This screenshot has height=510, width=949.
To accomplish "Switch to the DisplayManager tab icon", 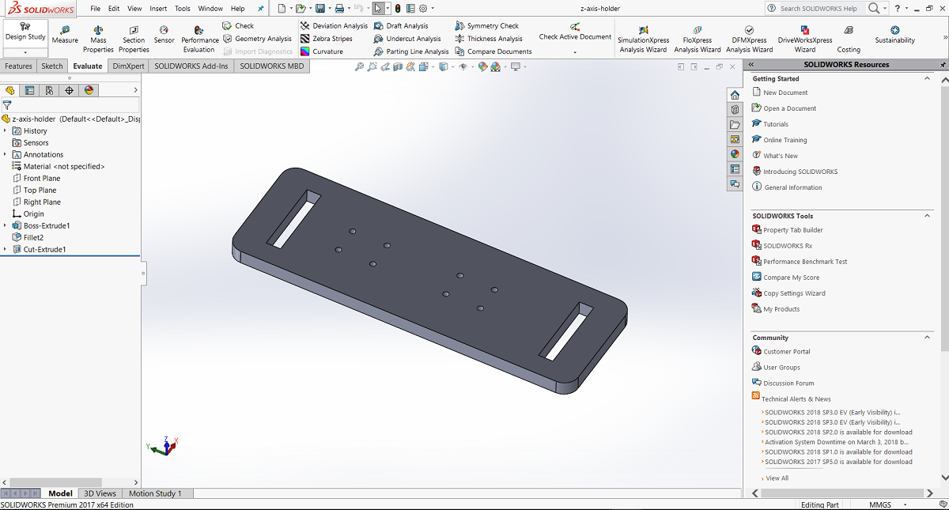I will coord(89,90).
